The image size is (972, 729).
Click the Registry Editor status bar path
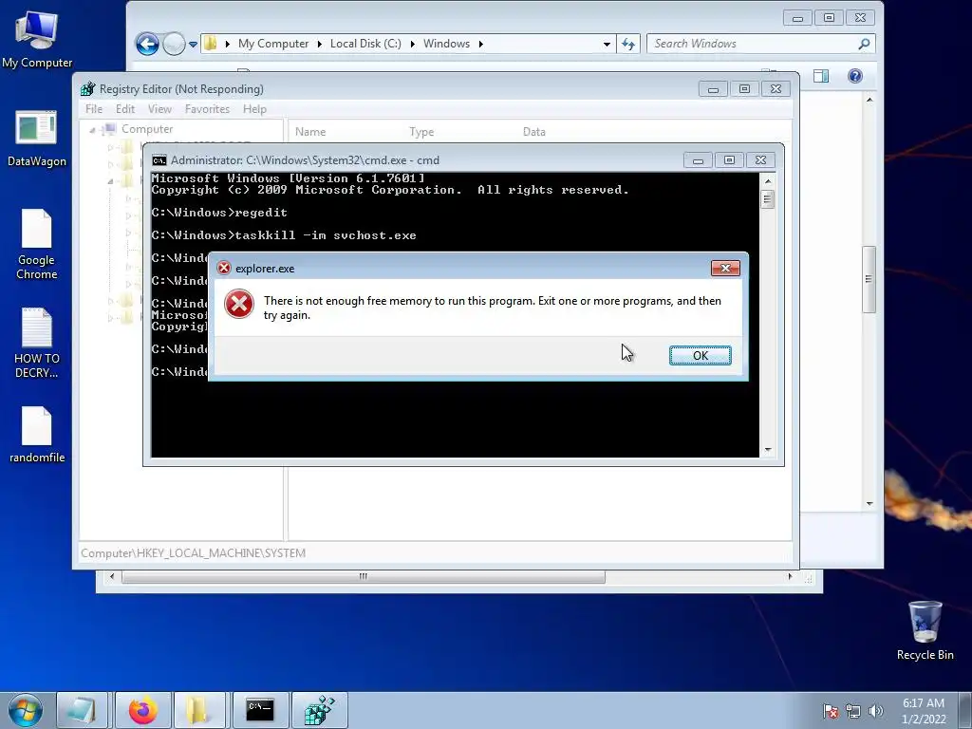click(193, 553)
